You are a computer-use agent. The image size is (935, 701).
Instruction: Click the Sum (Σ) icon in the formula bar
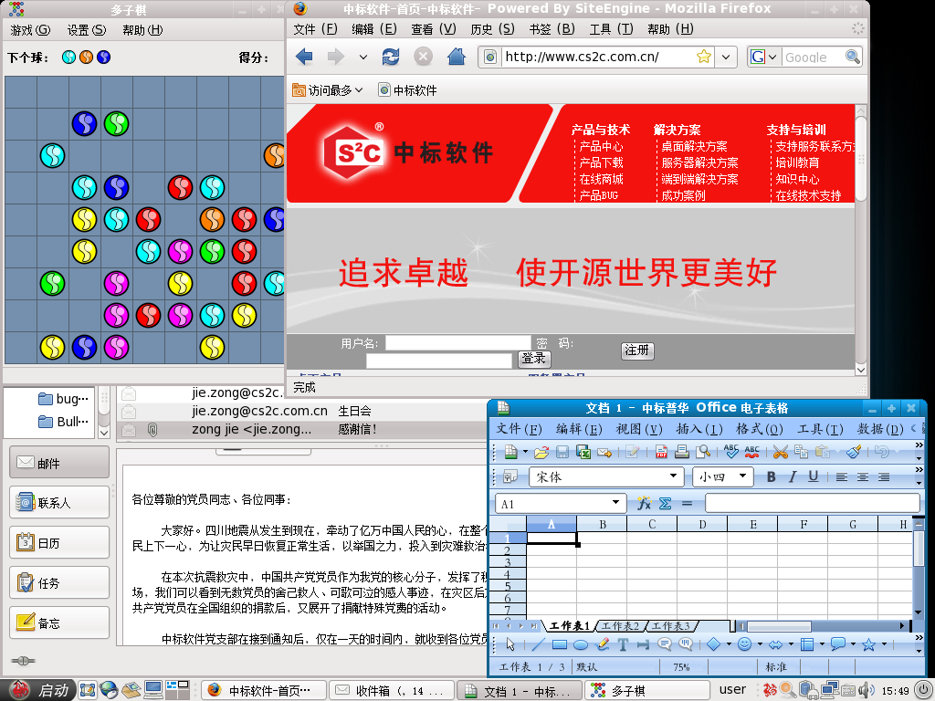pyautogui.click(x=665, y=503)
